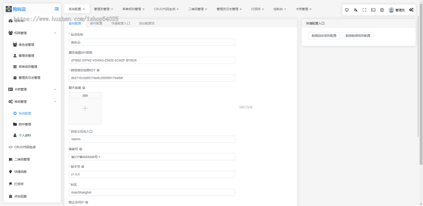This screenshot has height=206, width=423.
Task: Switch language with the translate icon
Action: [356, 10]
